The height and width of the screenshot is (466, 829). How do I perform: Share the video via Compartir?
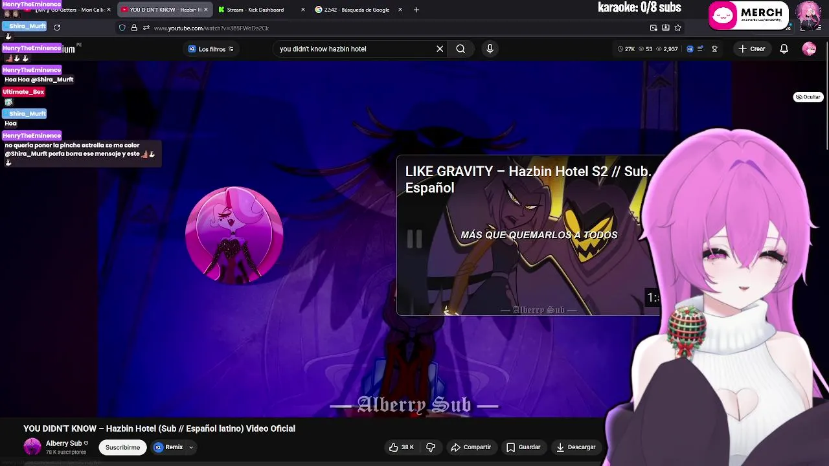(x=471, y=447)
